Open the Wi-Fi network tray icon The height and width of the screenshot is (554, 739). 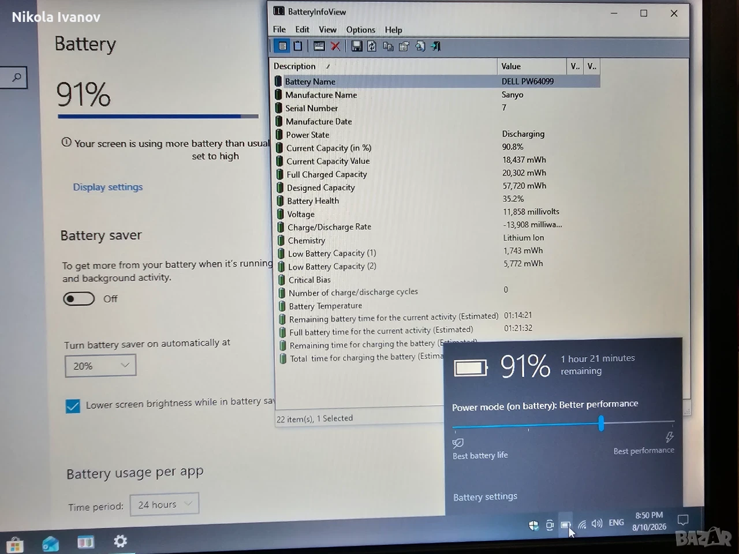582,524
